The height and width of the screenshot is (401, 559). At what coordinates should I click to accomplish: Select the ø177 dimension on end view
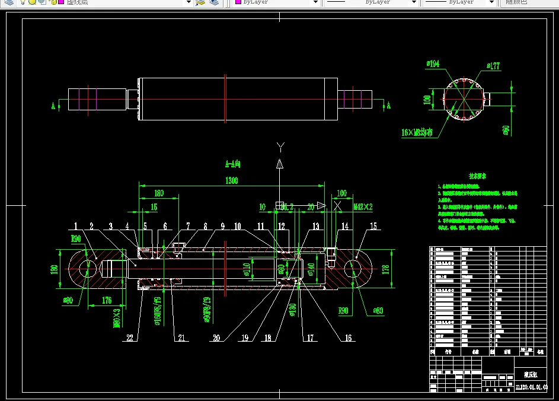[x=493, y=66]
